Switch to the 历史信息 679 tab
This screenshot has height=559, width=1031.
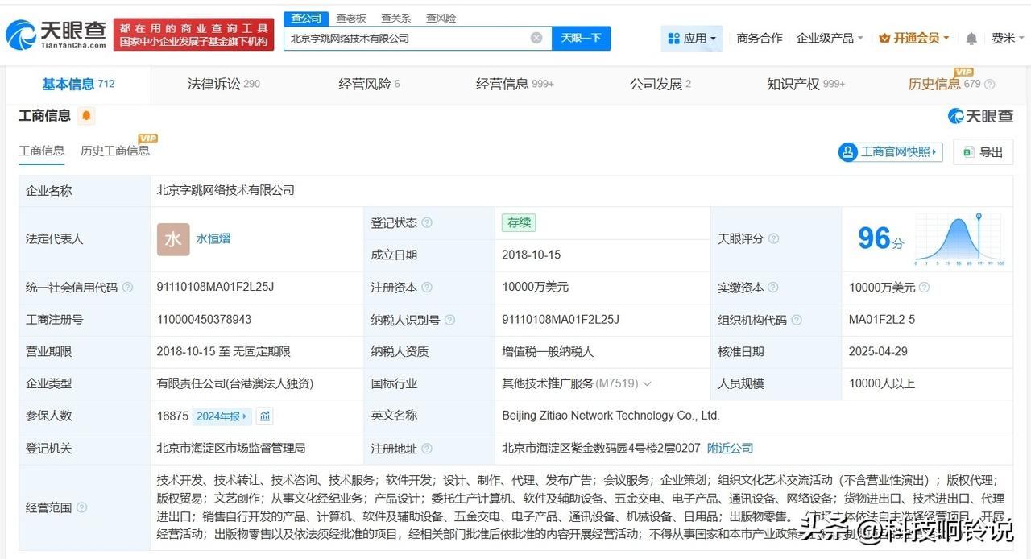coord(944,84)
